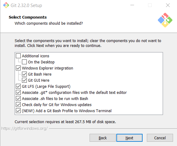Uncheck Add Git Bash Profile to Windows Terminal
177x146 pixels.
point(18,111)
